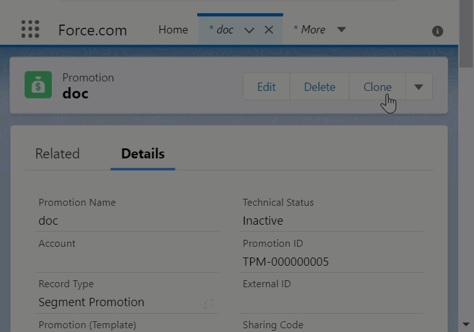474x332 pixels.
Task: Open the App Launcher dots grid
Action: click(x=30, y=30)
